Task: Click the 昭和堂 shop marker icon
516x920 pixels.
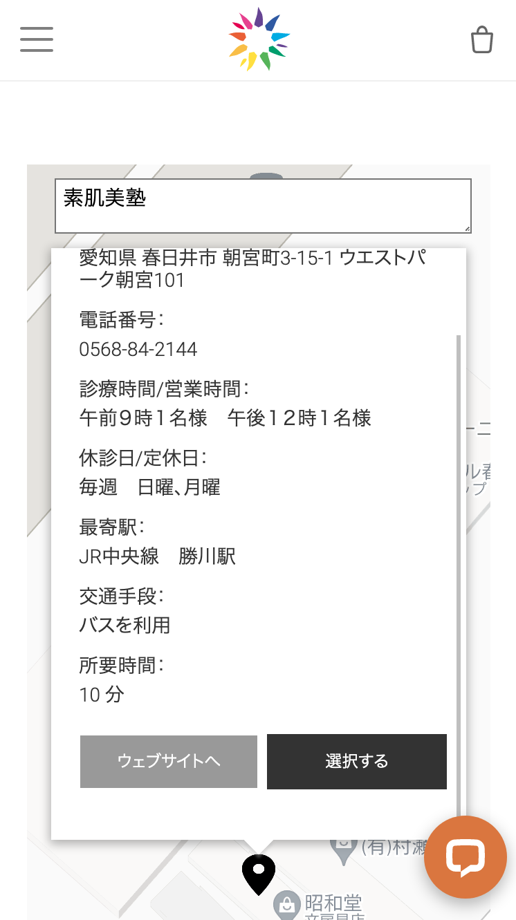Action: coord(284,903)
